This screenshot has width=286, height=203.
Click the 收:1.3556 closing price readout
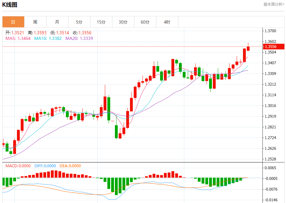tap(82, 33)
